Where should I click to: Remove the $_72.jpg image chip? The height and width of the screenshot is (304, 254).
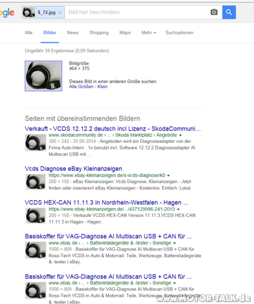point(60,13)
